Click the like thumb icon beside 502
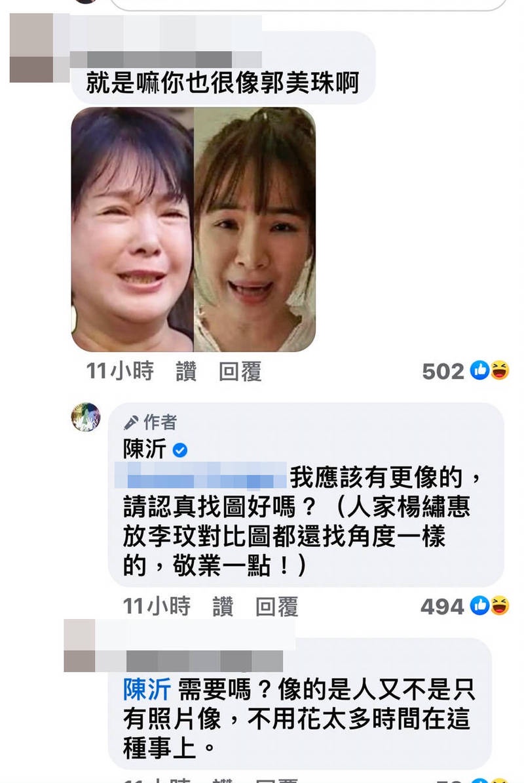This screenshot has height=783, width=524. click(x=479, y=370)
